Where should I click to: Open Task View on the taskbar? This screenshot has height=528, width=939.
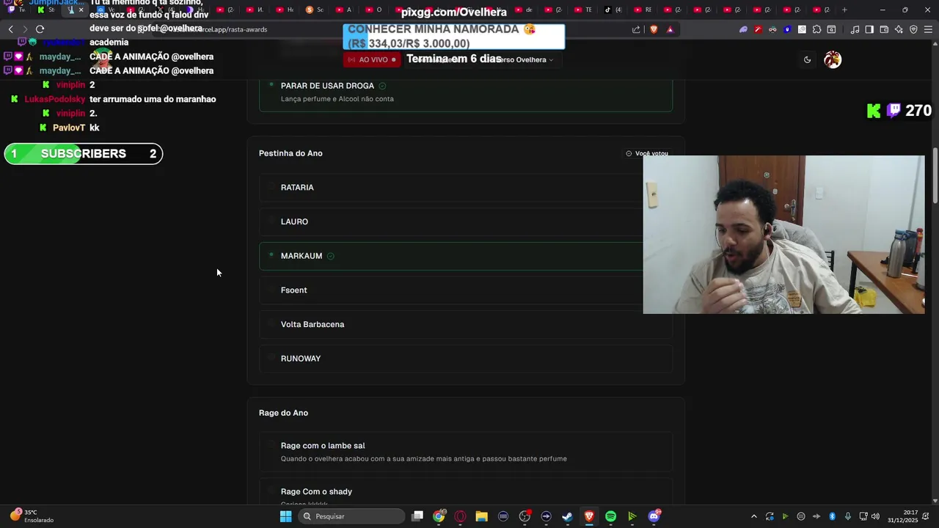pyautogui.click(x=417, y=516)
